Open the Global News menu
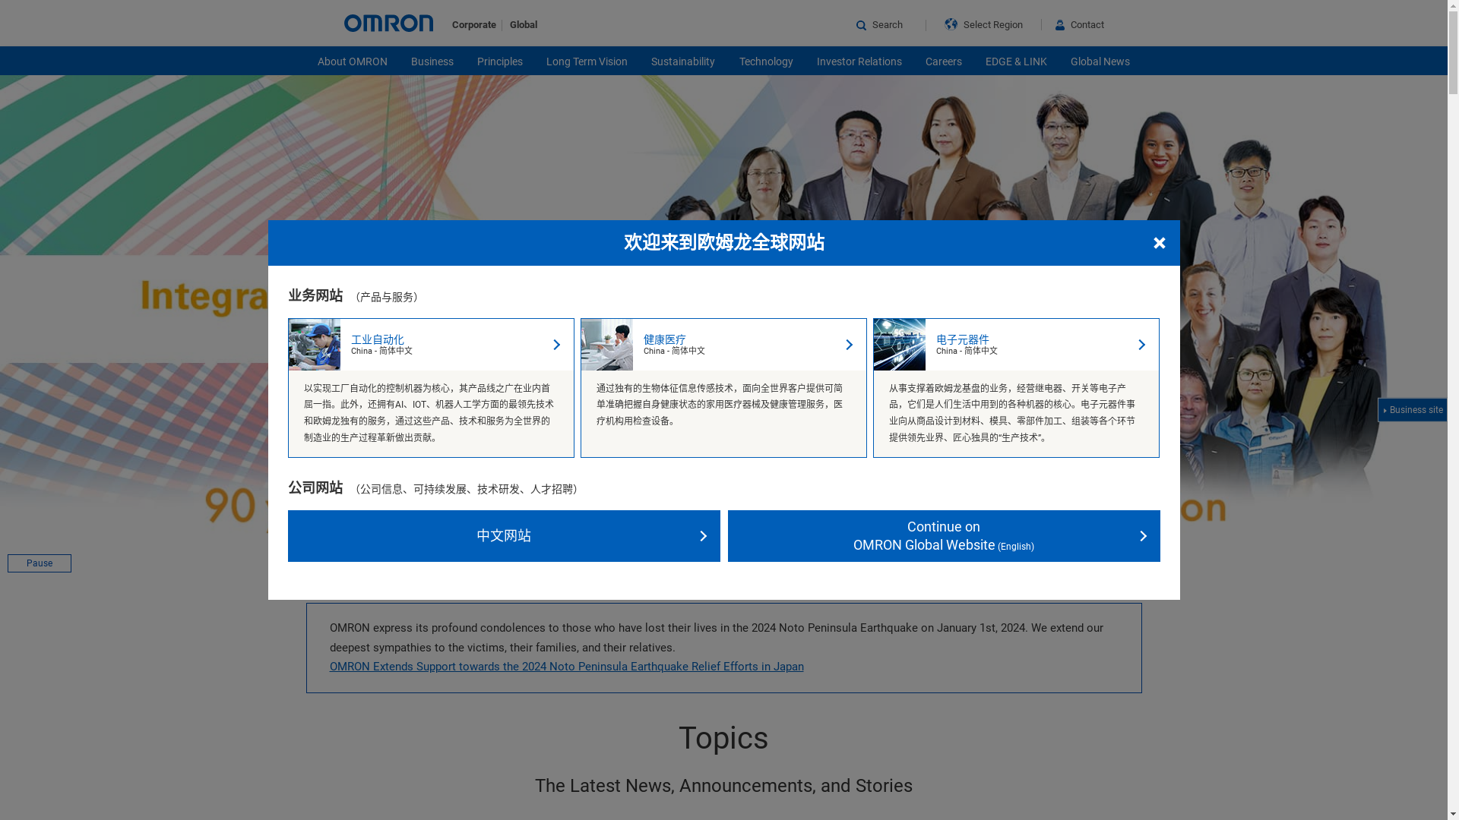The image size is (1459, 820). [x=1100, y=61]
